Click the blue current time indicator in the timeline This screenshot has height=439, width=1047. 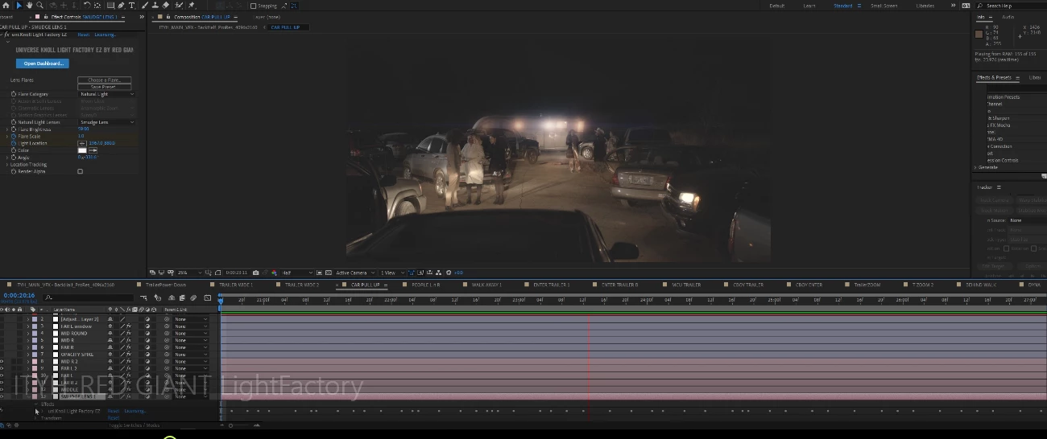[221, 300]
